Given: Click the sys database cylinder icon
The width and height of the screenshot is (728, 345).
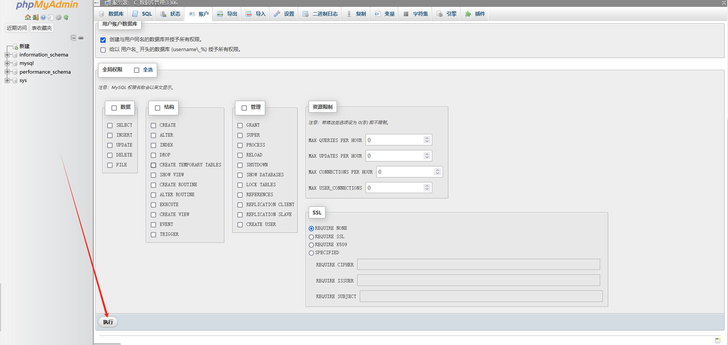Looking at the screenshot, I should (15, 81).
